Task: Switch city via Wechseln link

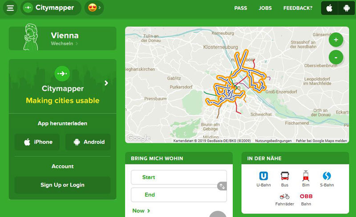Action: coord(64,43)
